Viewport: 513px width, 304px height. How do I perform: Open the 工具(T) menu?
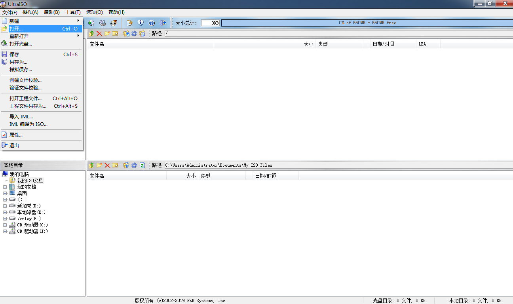73,12
